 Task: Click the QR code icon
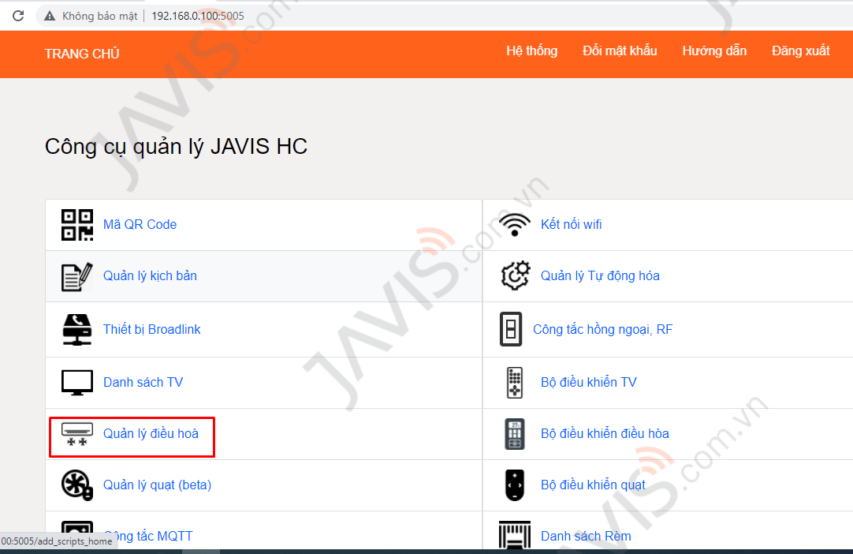(x=76, y=225)
